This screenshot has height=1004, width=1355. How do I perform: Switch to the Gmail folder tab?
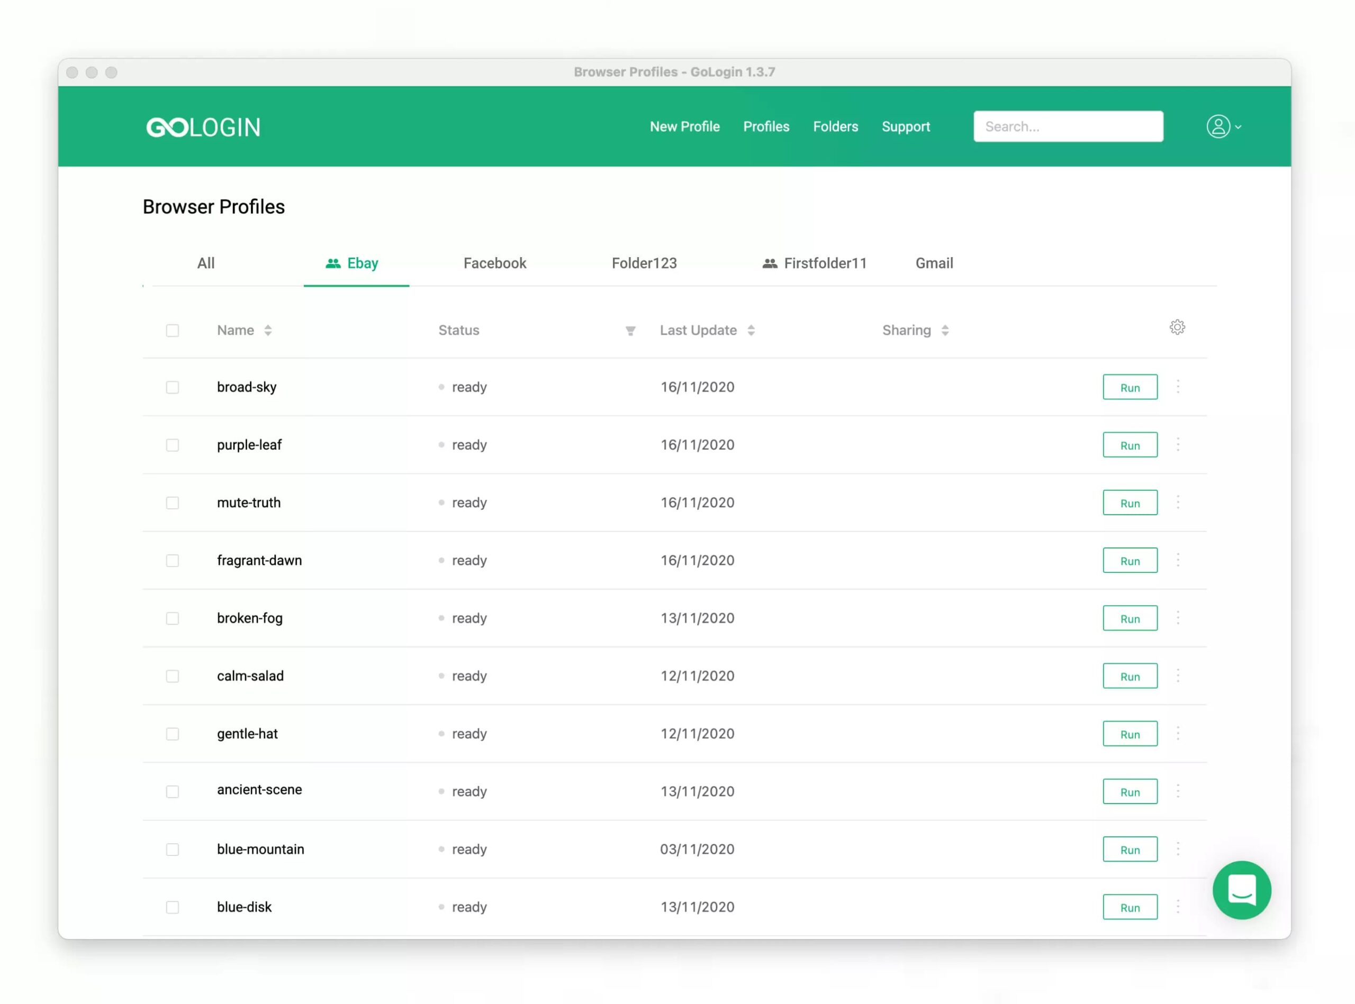click(x=934, y=263)
